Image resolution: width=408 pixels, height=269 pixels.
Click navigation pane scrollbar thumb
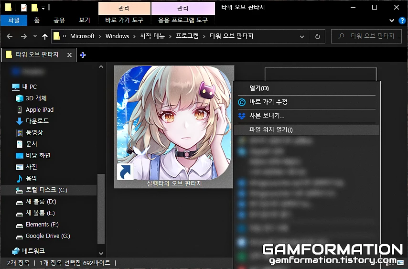(101, 209)
